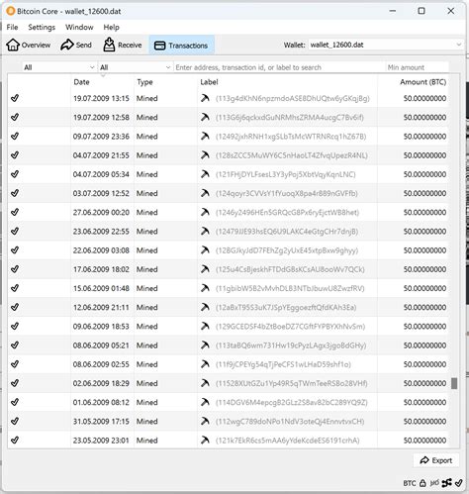Select address starting with 113G6j6qckxd
469x494 pixels.
[290, 118]
